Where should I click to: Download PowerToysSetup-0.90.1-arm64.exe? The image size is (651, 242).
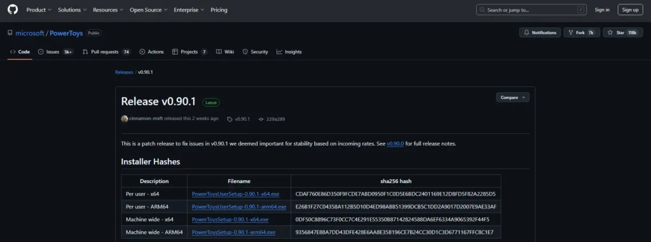tap(233, 232)
